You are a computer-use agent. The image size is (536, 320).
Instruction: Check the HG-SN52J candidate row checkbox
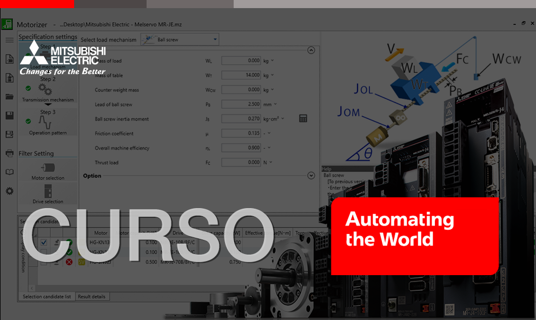(44, 262)
